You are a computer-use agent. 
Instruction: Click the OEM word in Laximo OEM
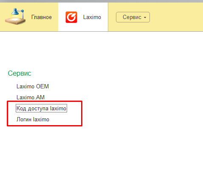pyautogui.click(x=42, y=86)
